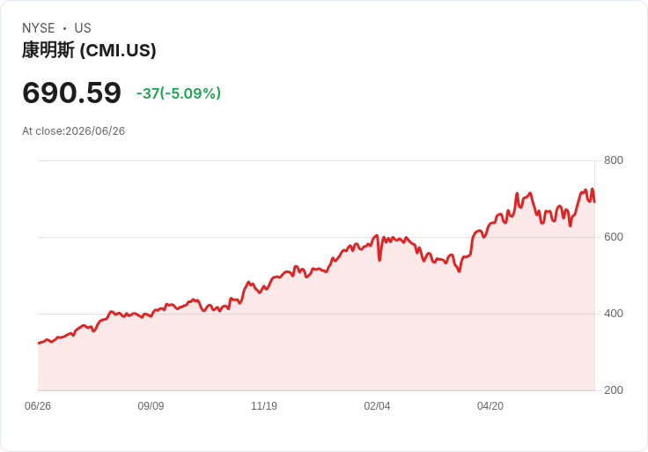Click the sharp dip near 02/04 on chart

pyautogui.click(x=379, y=259)
